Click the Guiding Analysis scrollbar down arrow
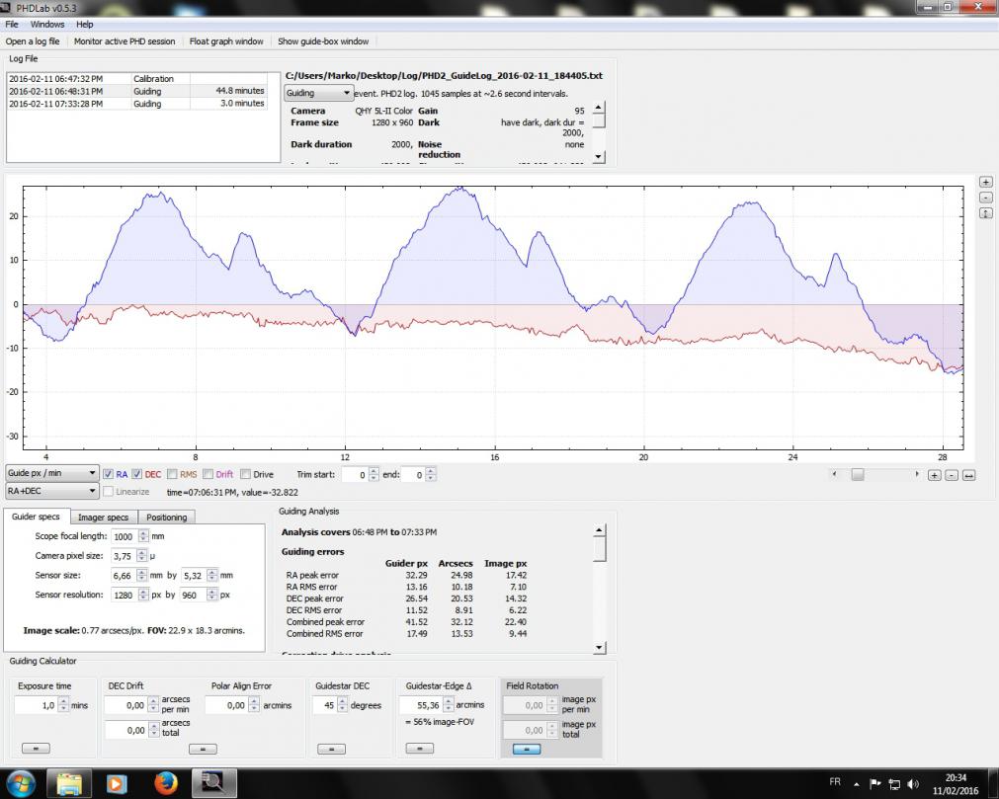Image resolution: width=999 pixels, height=799 pixels. 599,648
